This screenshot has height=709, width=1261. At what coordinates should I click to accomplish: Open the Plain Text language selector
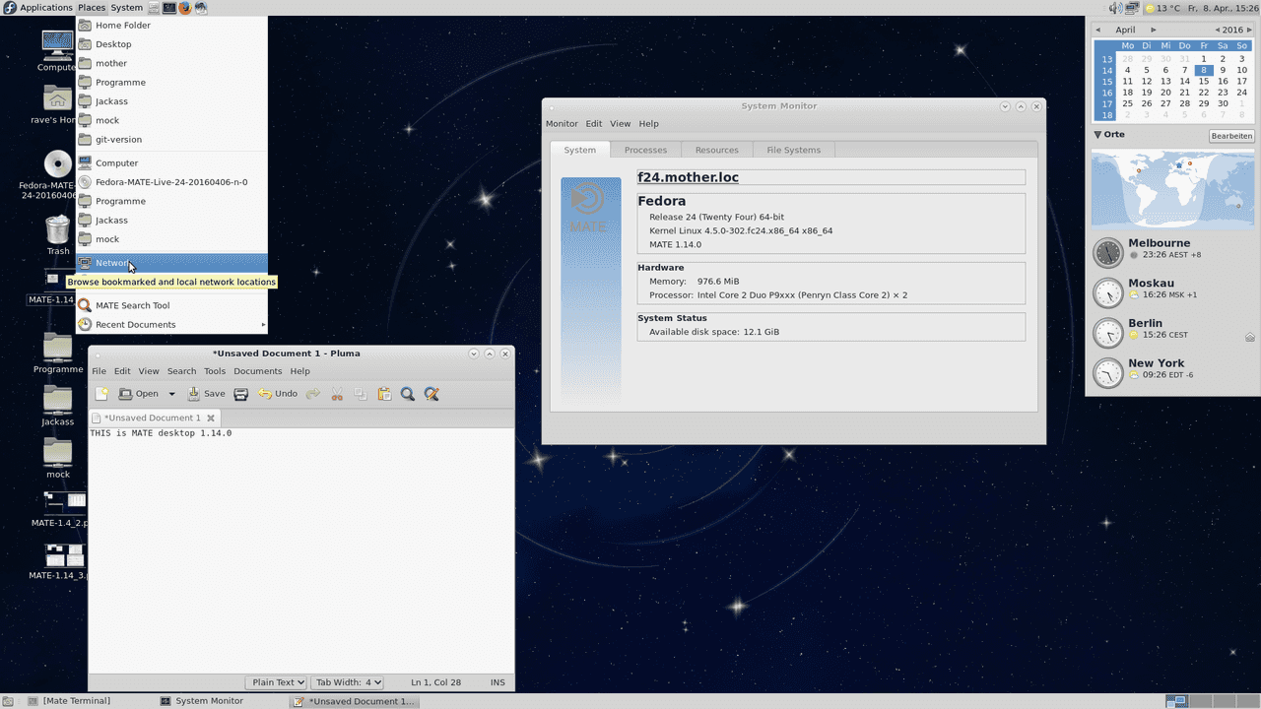(x=278, y=682)
